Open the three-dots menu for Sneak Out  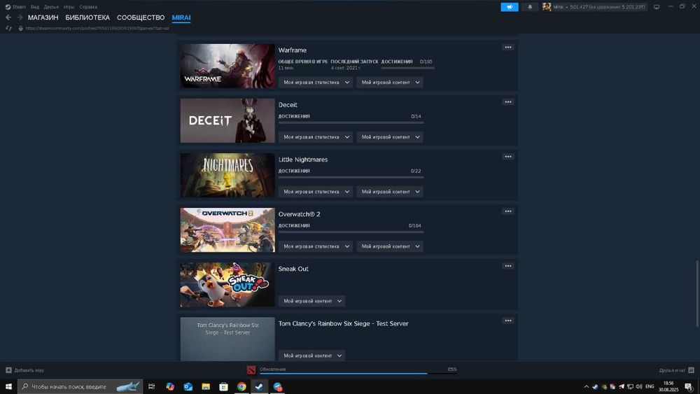(508, 266)
